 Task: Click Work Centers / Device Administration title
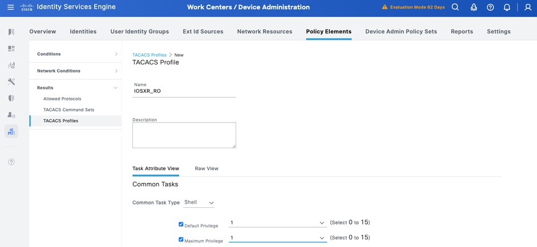(x=248, y=7)
